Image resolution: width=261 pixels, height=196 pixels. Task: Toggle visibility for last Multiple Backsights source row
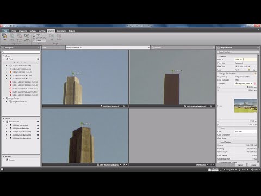[x=38, y=138]
